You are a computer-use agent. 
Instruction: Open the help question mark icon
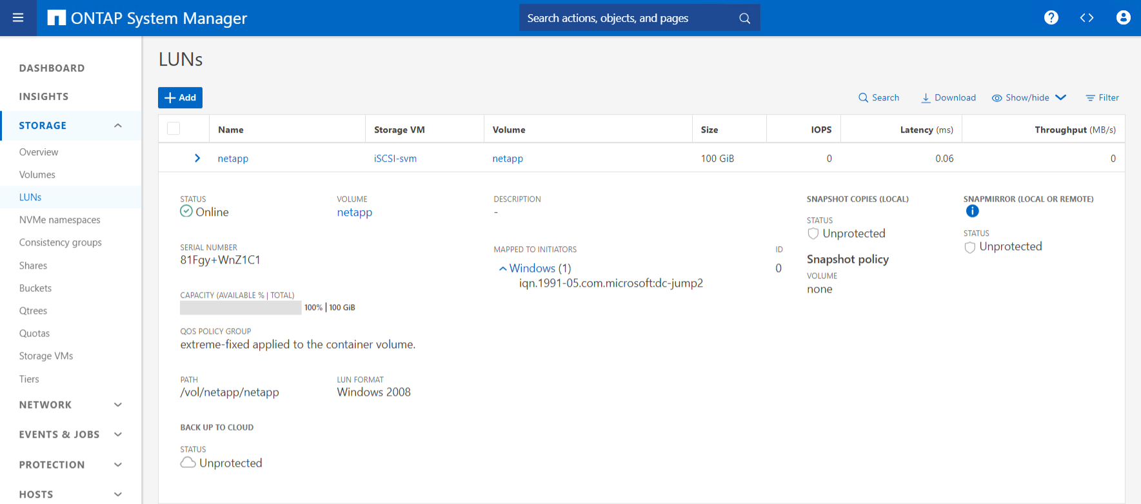click(1051, 17)
